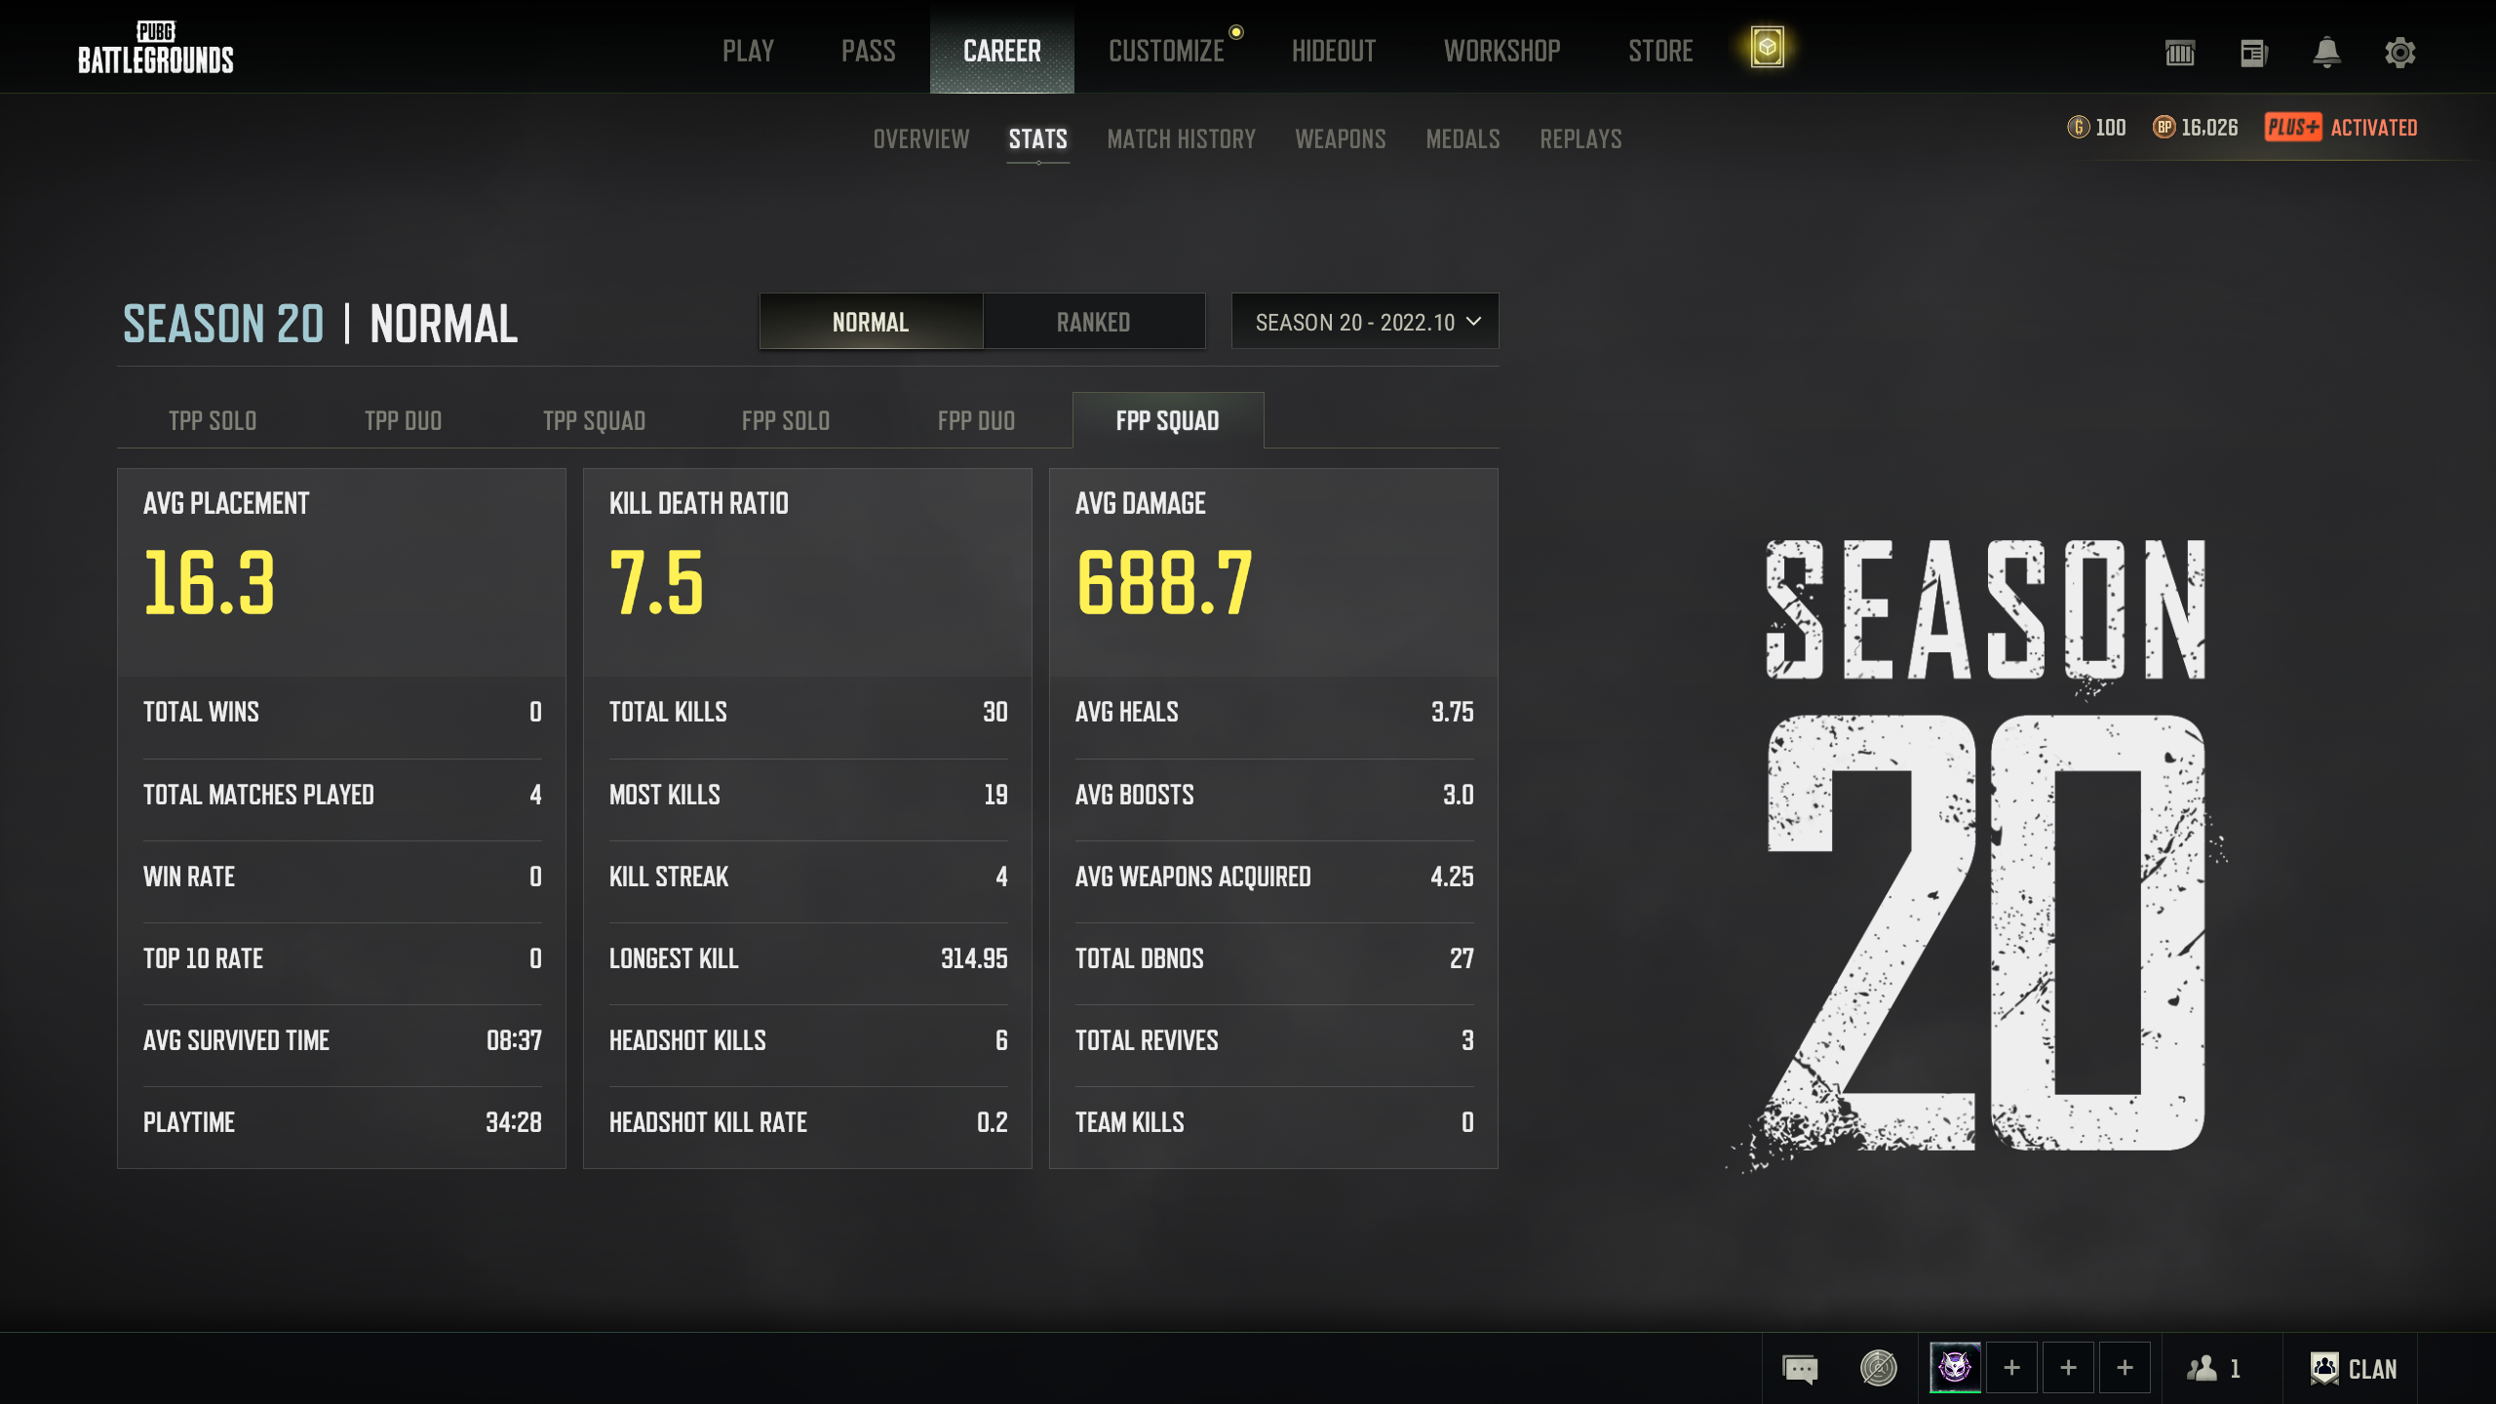Go to the Play menu
The image size is (2496, 1404).
coord(749,51)
